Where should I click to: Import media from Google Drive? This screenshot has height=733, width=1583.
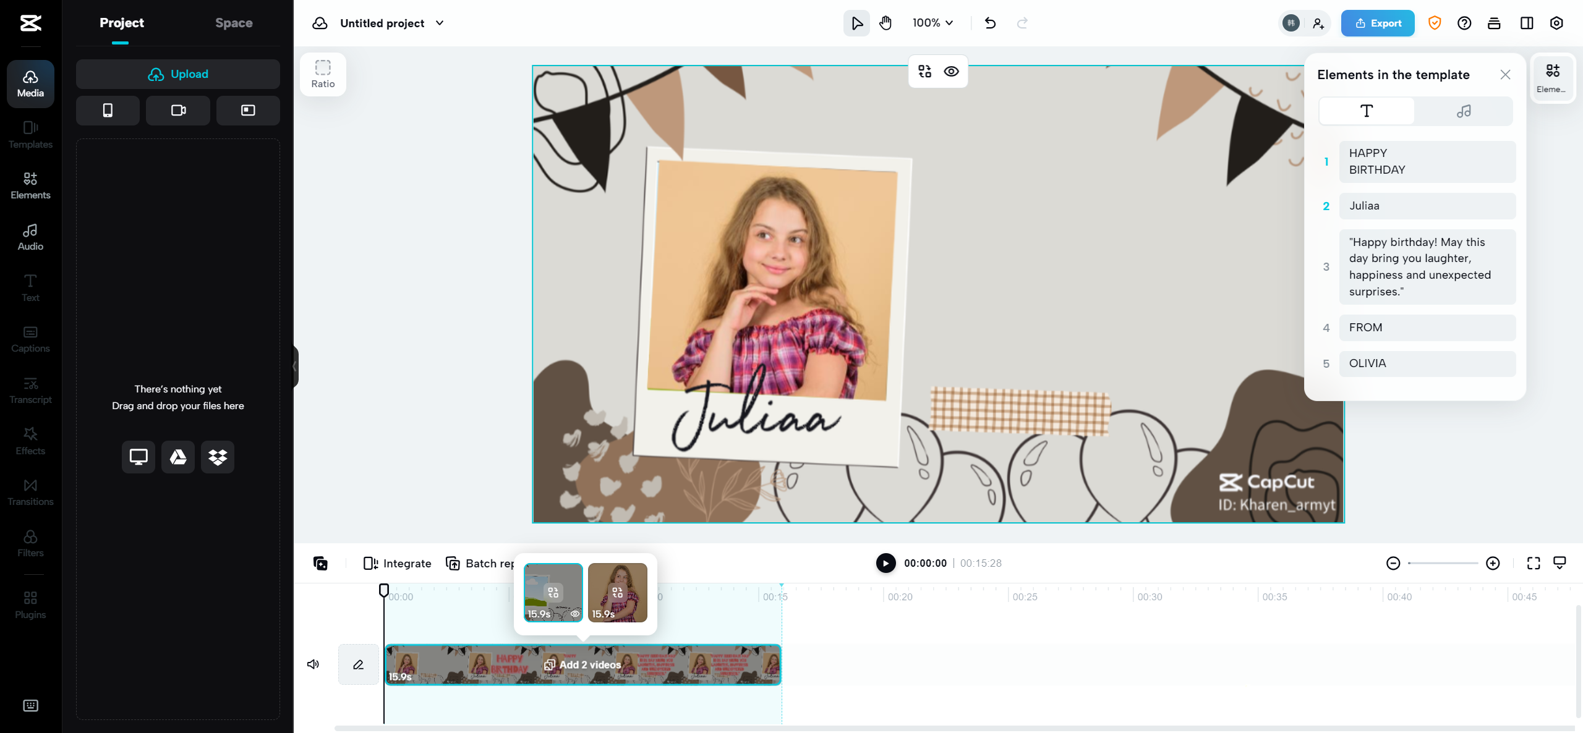[177, 457]
